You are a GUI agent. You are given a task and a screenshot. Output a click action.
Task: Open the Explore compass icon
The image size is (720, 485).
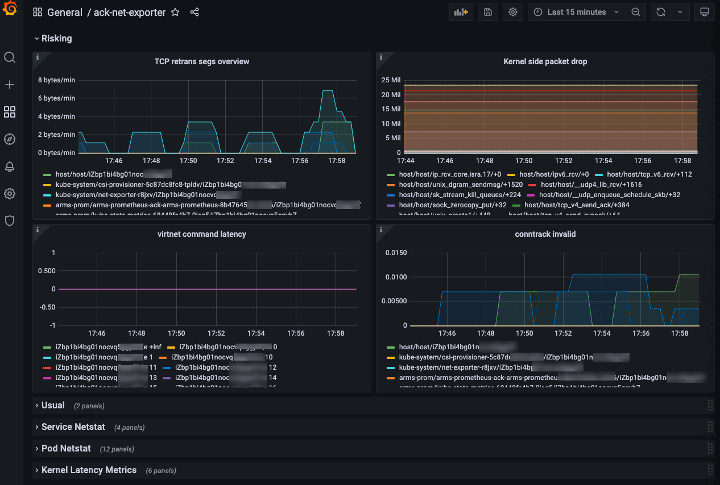coord(10,139)
